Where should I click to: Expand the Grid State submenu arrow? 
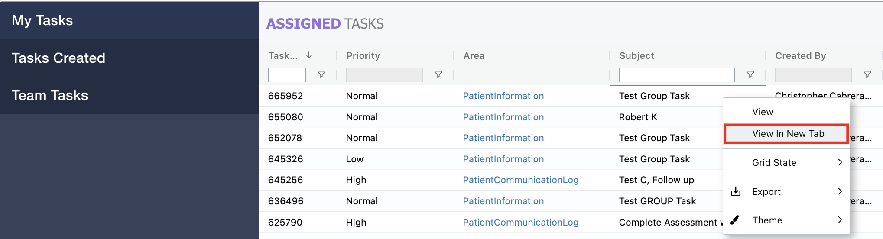click(x=840, y=162)
